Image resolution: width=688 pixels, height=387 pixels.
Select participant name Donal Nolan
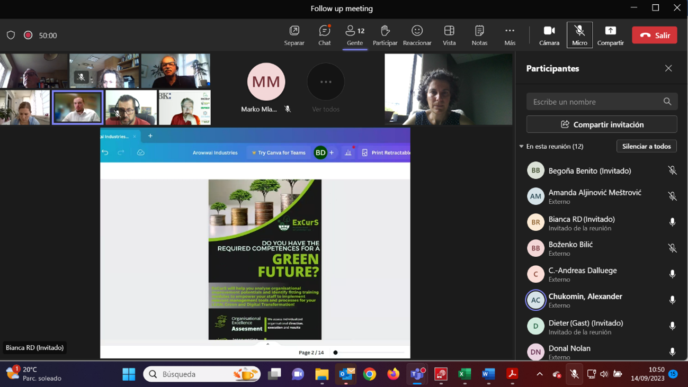(x=569, y=348)
